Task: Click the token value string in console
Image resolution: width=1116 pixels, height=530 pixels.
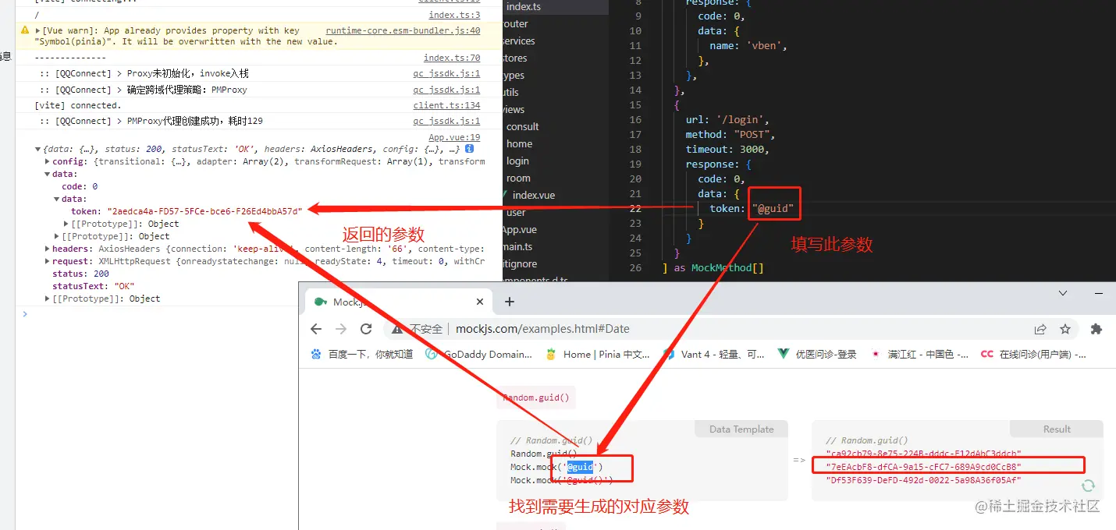Action: 204,211
